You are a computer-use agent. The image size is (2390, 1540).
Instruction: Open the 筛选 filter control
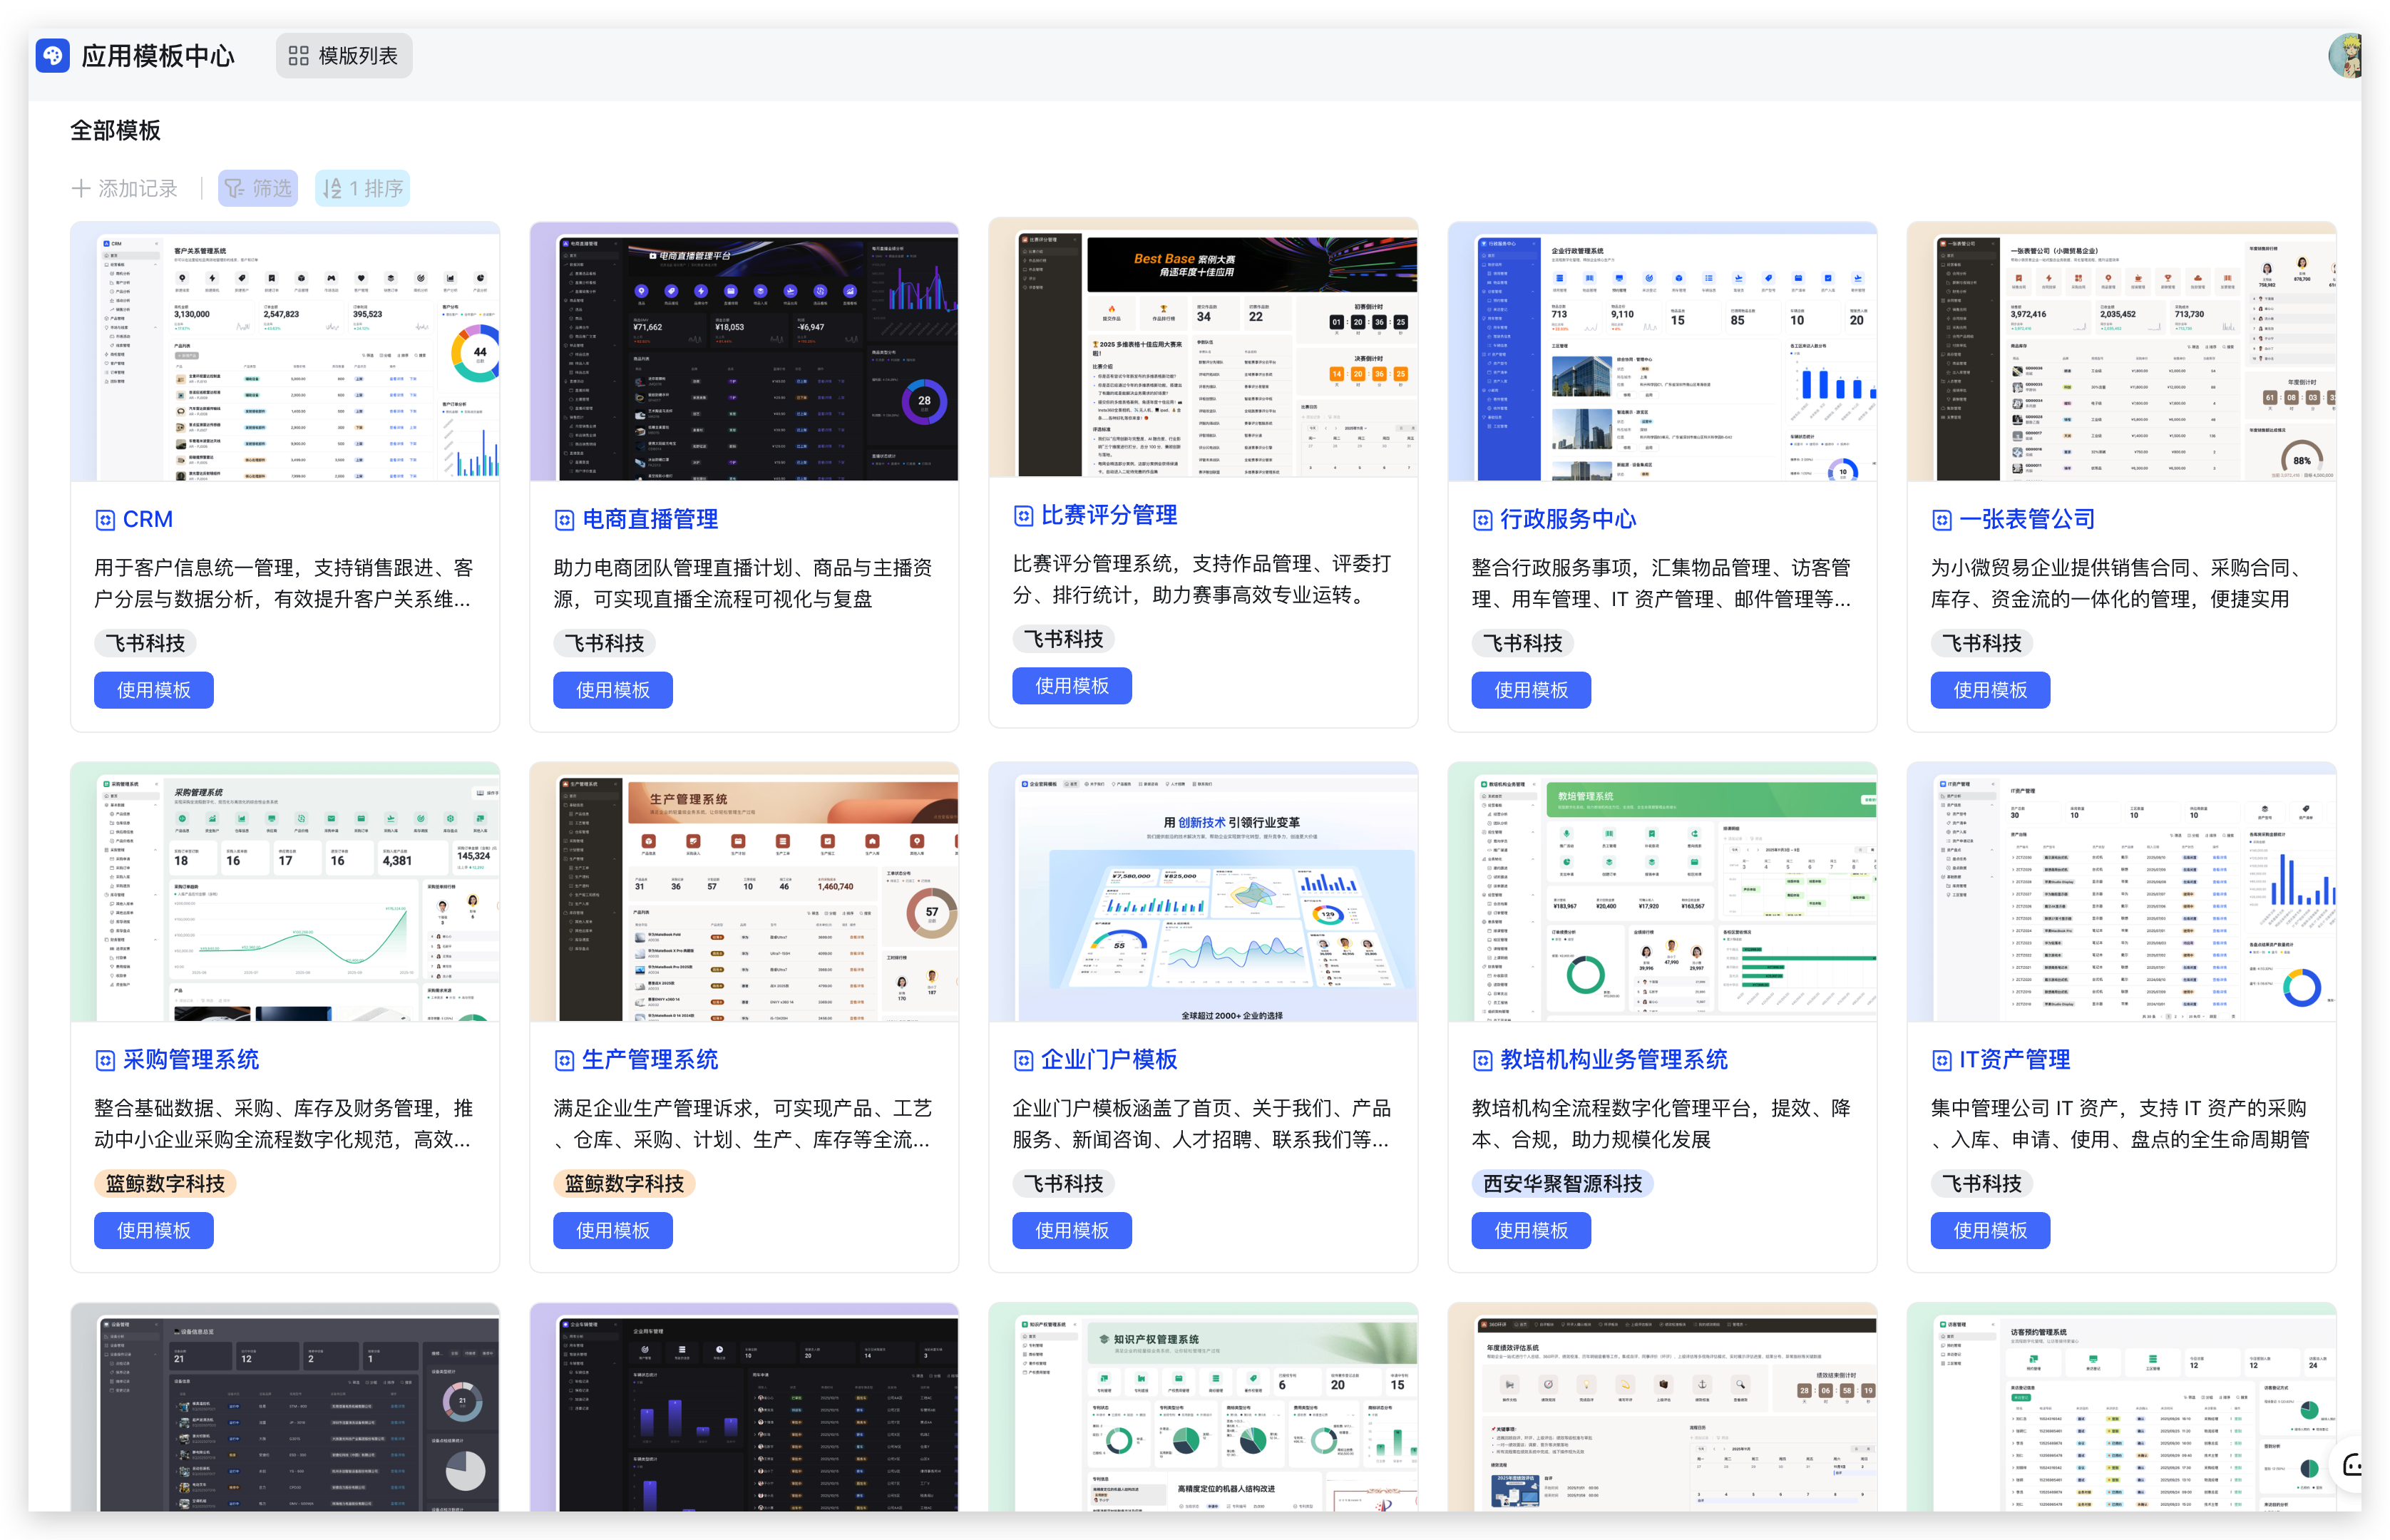pyautogui.click(x=258, y=188)
